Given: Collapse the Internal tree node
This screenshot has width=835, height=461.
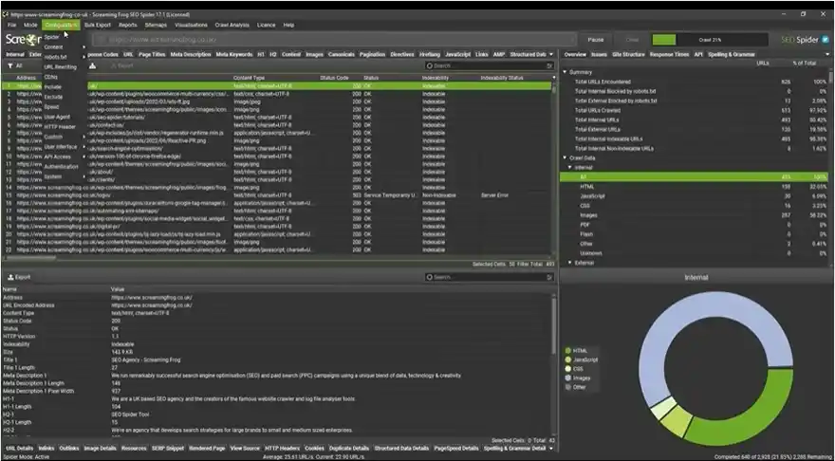Looking at the screenshot, I should click(x=570, y=168).
